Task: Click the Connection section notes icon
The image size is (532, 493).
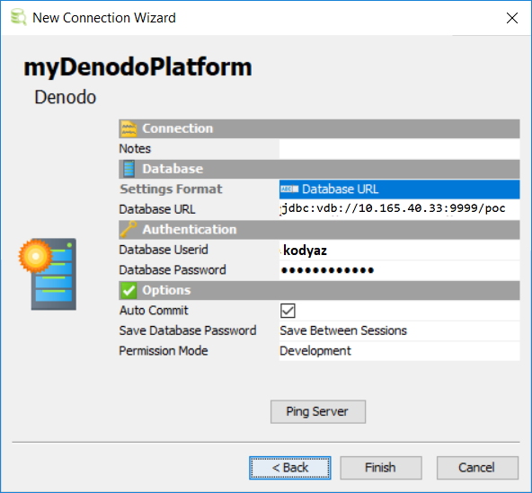Action: pos(129,128)
